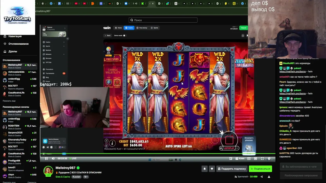Image resolution: width=326 pixels, height=183 pixels.
Task: Expand followed channels with Показать еще
Action: point(9,101)
